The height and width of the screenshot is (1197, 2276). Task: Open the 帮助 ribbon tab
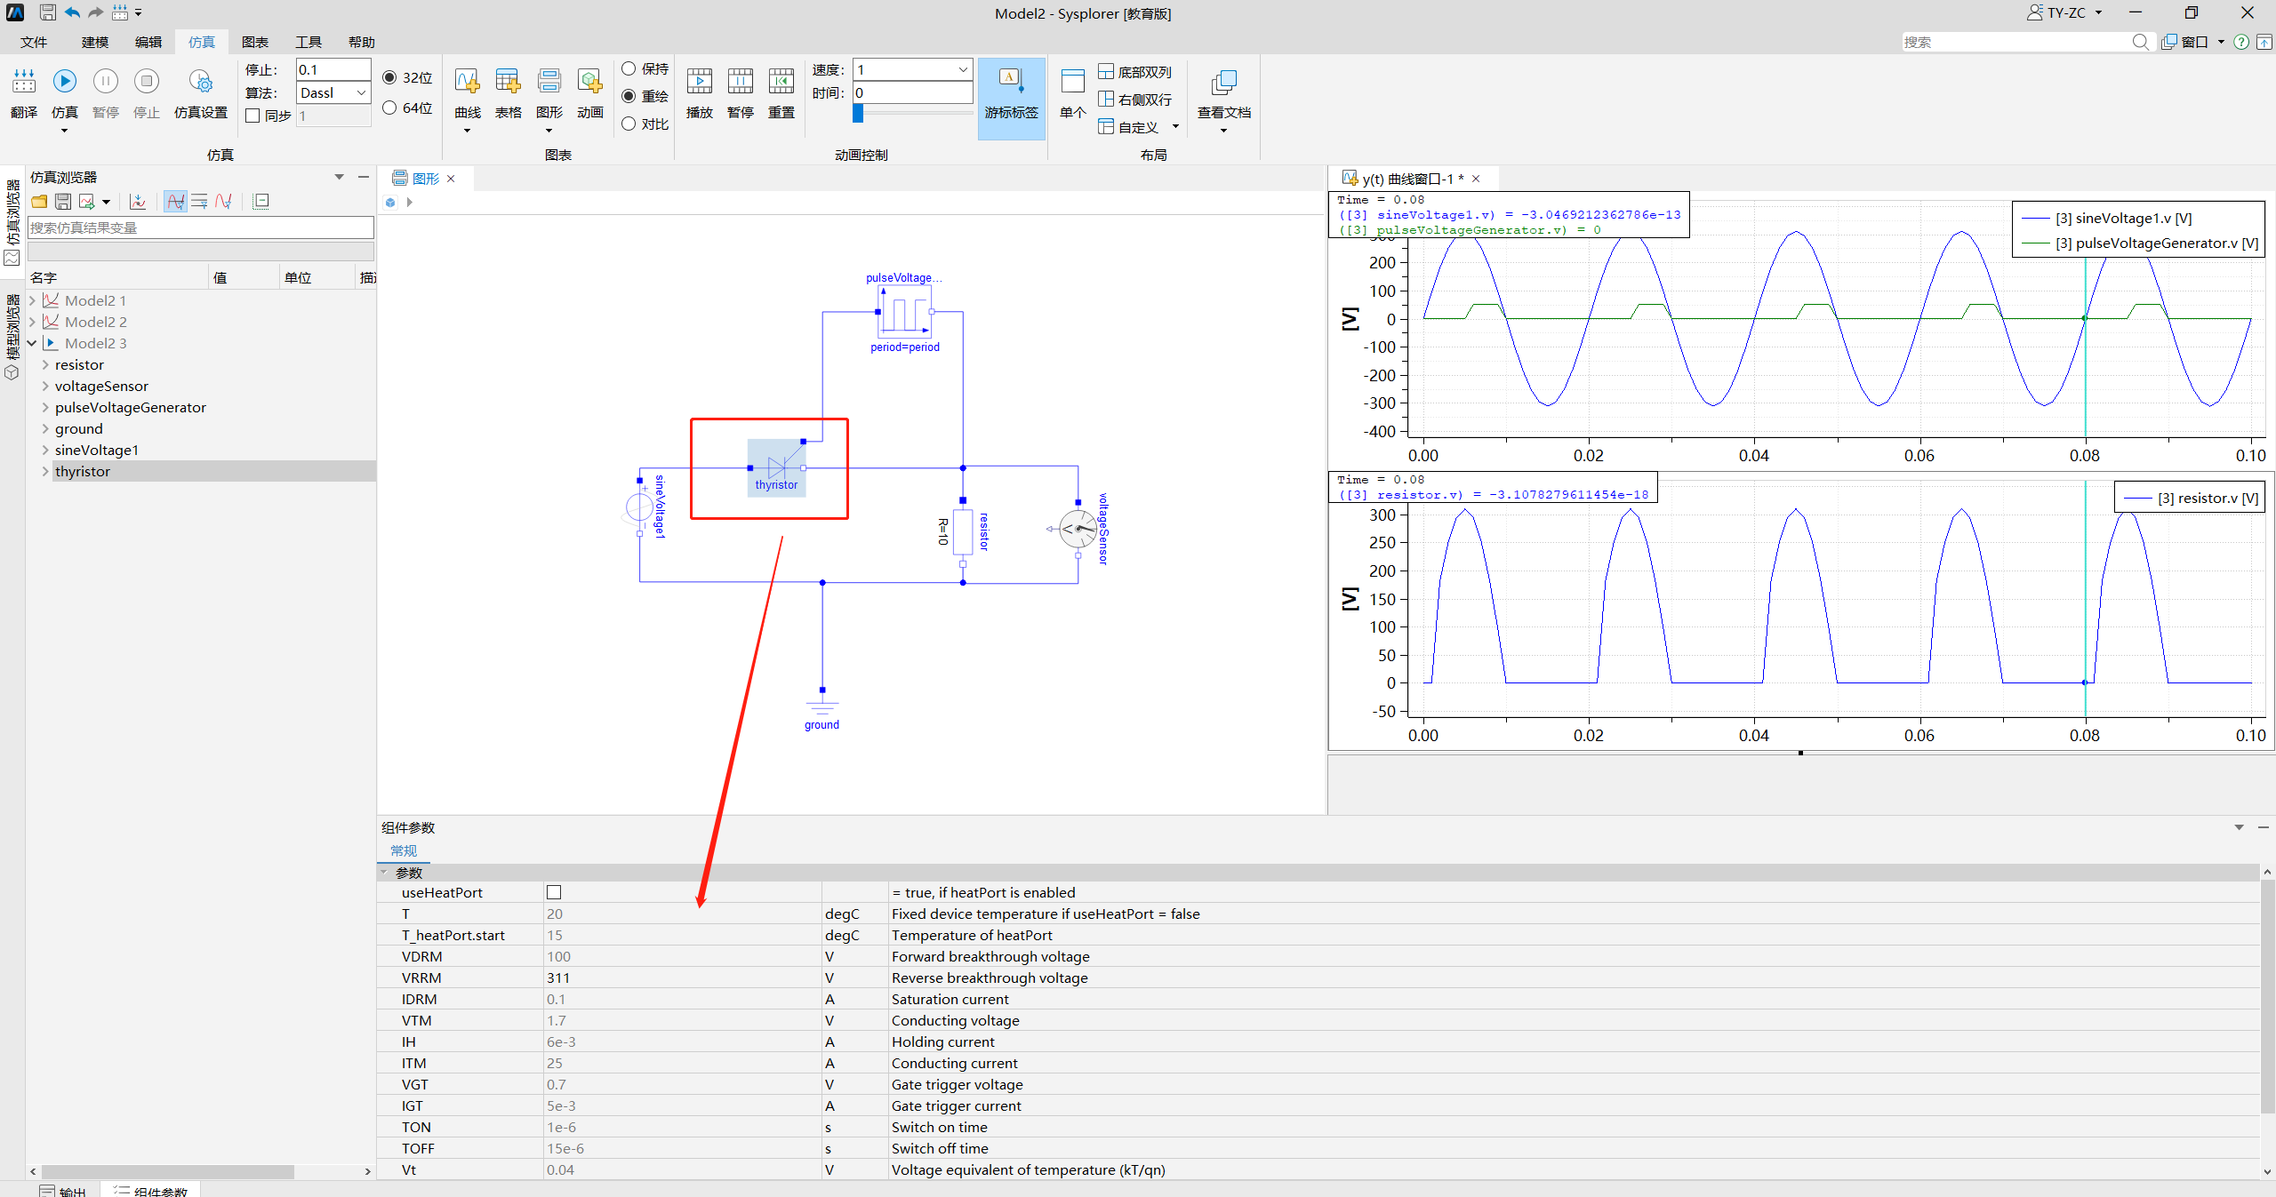tap(362, 42)
